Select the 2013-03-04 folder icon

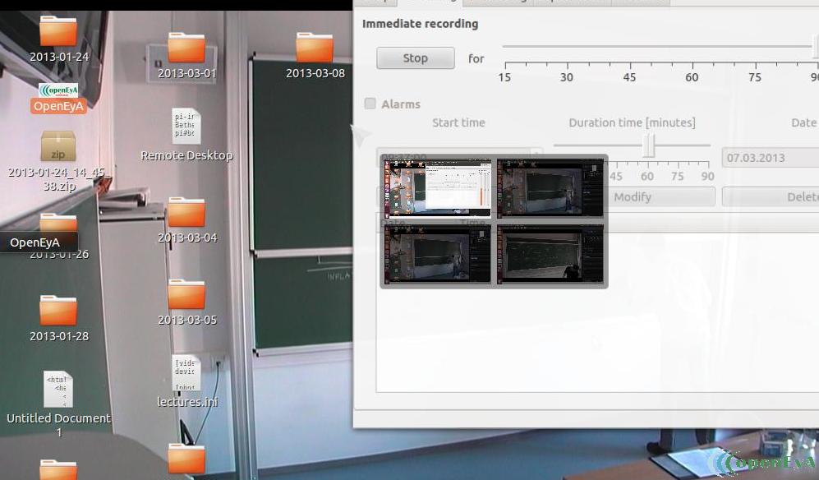point(186,212)
